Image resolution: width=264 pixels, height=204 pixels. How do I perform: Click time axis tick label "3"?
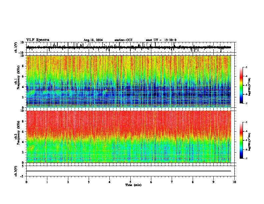[x=89, y=182]
